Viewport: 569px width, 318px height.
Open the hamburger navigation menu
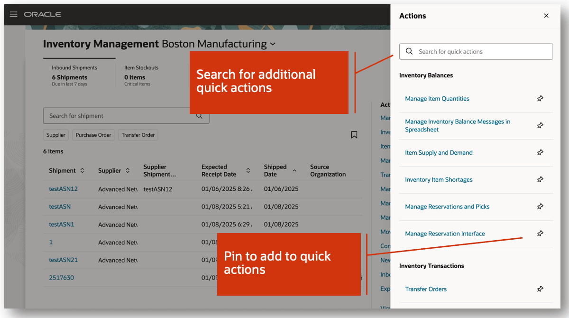click(x=14, y=14)
